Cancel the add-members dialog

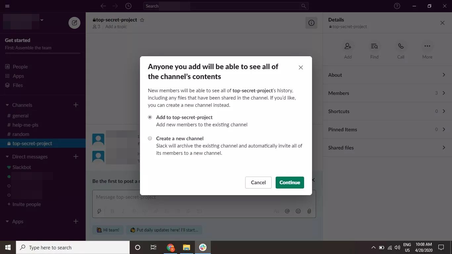258,183
